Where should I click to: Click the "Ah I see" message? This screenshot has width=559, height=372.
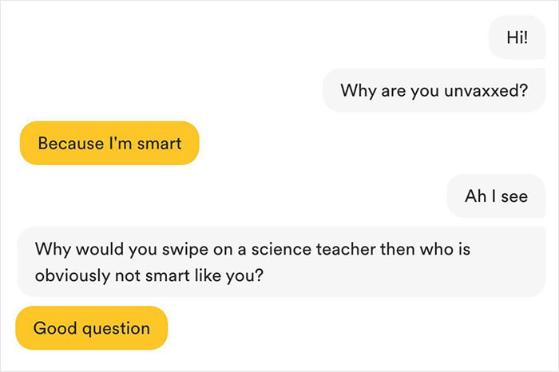click(x=496, y=196)
